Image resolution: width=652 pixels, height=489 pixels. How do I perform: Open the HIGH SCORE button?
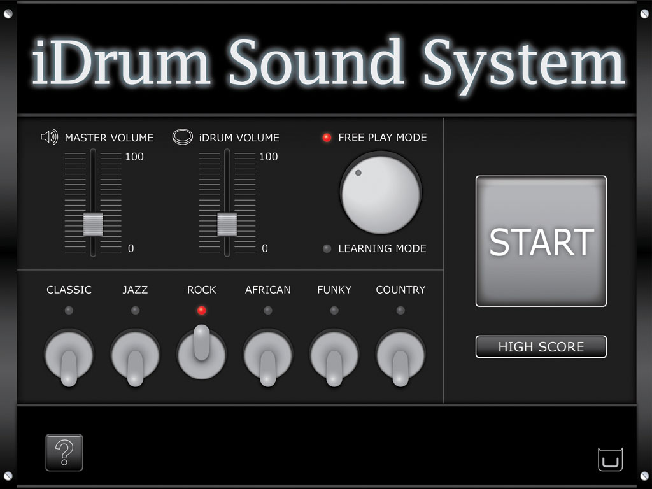click(541, 347)
